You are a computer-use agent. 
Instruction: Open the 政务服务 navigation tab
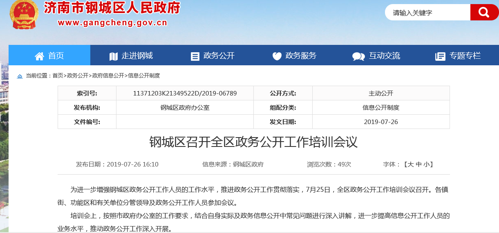pyautogui.click(x=295, y=55)
